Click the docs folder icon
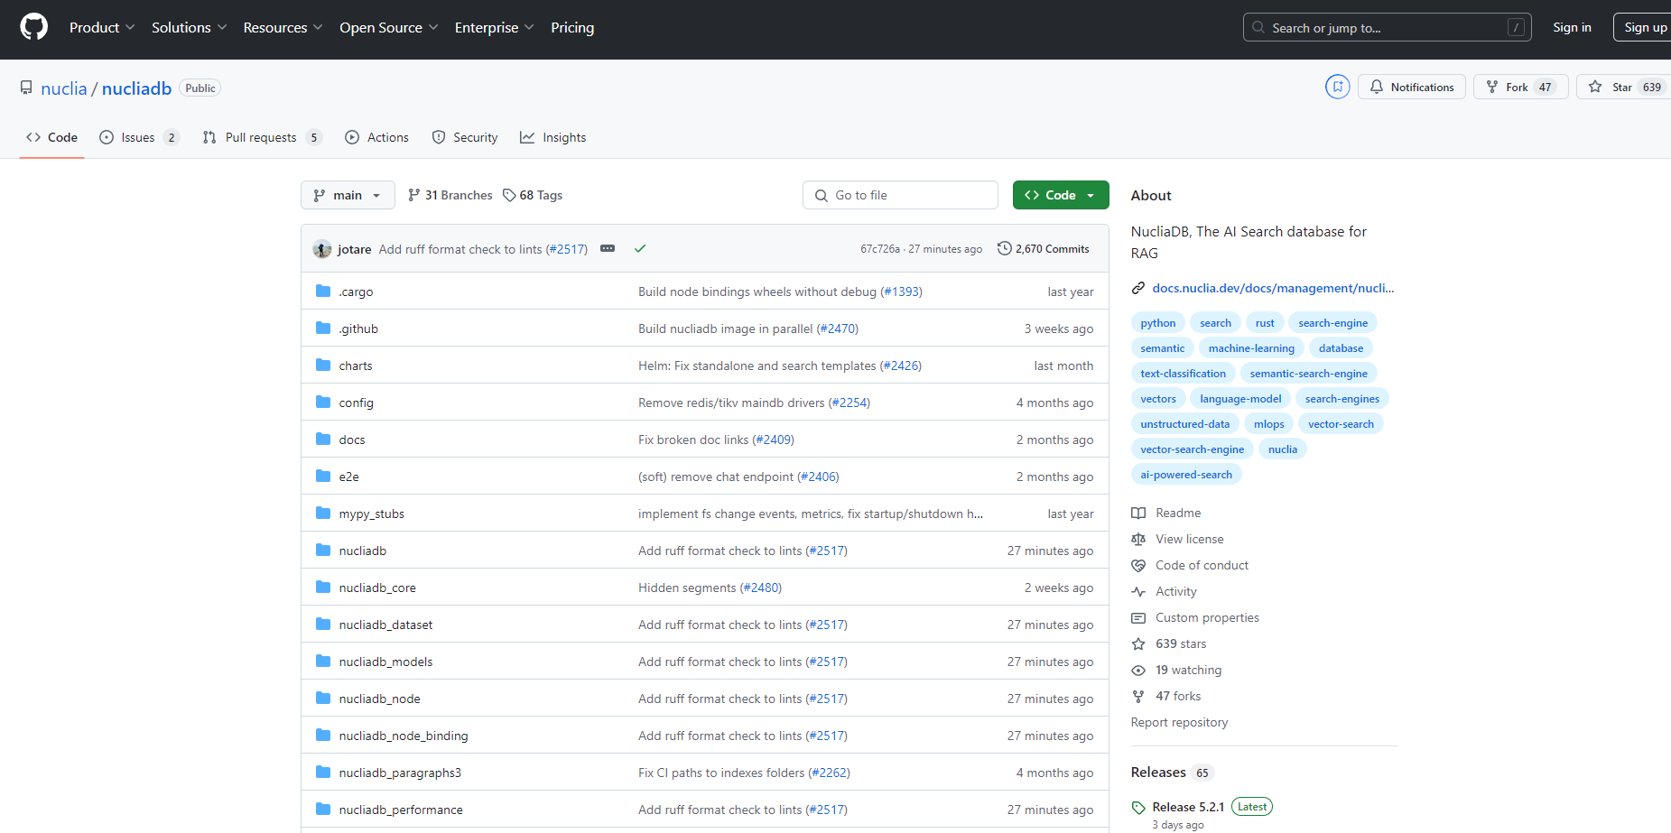This screenshot has width=1671, height=833. [x=323, y=439]
